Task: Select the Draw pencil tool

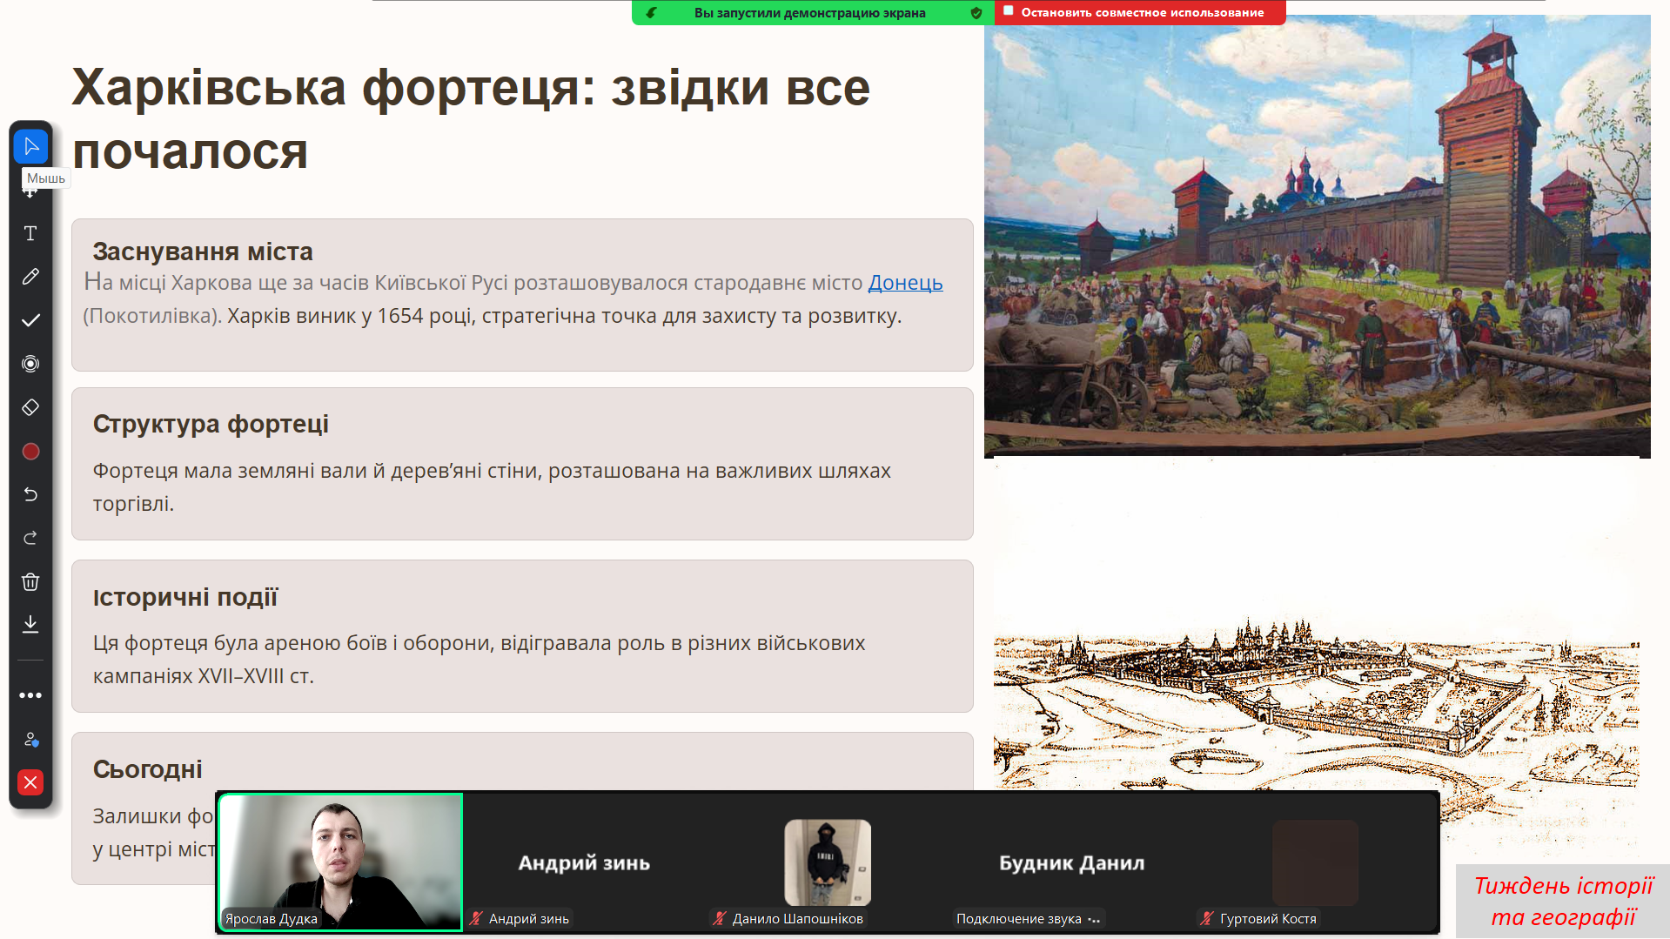Action: (x=30, y=277)
